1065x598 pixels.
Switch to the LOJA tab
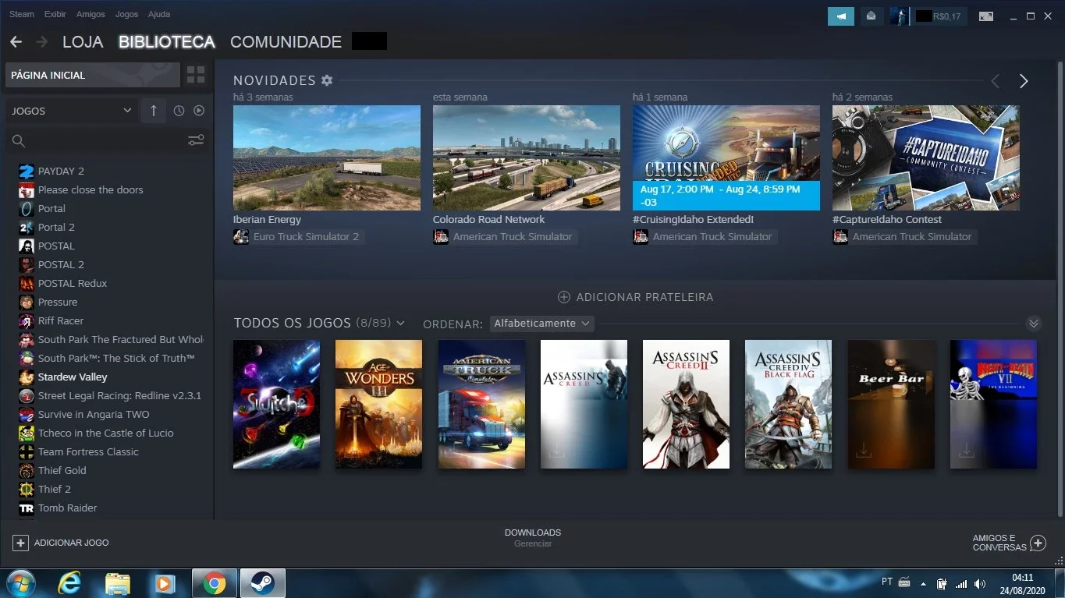click(x=83, y=42)
